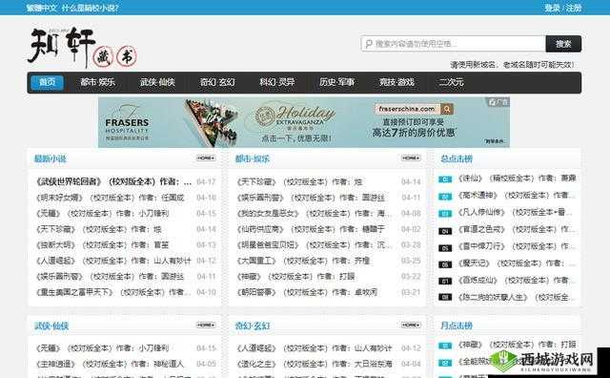
Task: Click the 武侠·仙侠 section heading above the list
Action: (x=51, y=325)
